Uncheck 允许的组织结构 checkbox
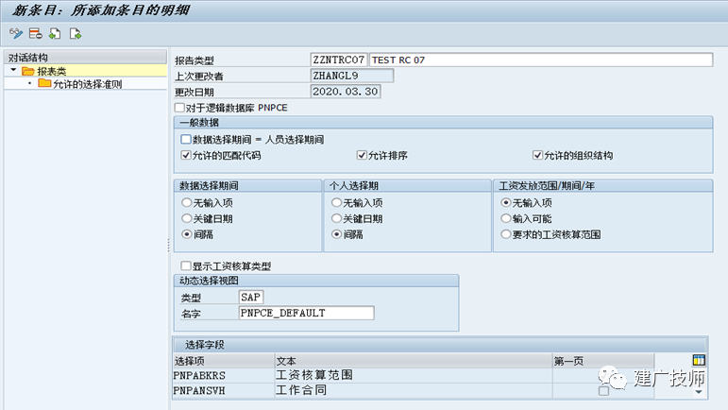Viewport: 728px width, 410px height. (x=537, y=155)
